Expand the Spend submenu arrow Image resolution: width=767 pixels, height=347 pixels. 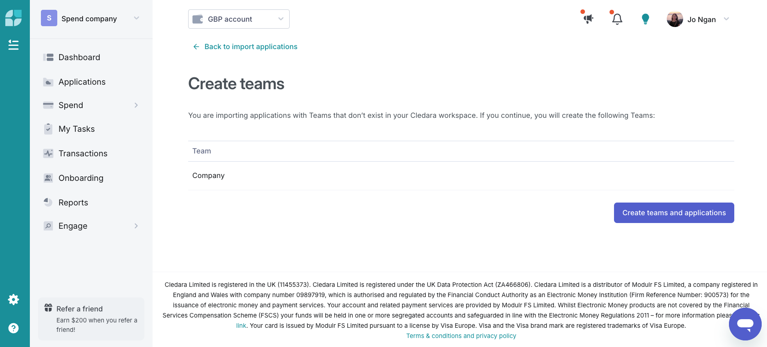tap(136, 105)
